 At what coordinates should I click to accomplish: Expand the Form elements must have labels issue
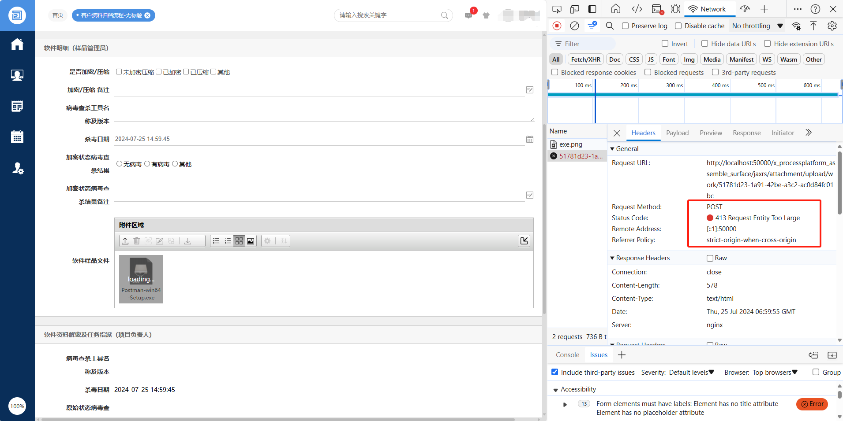(565, 404)
